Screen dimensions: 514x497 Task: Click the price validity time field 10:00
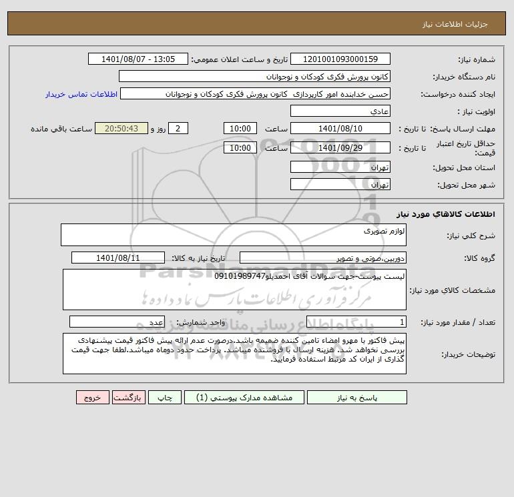point(240,147)
